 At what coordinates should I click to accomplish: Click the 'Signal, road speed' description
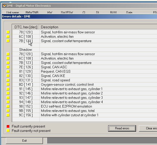pyautogui.click(x=55, y=80)
